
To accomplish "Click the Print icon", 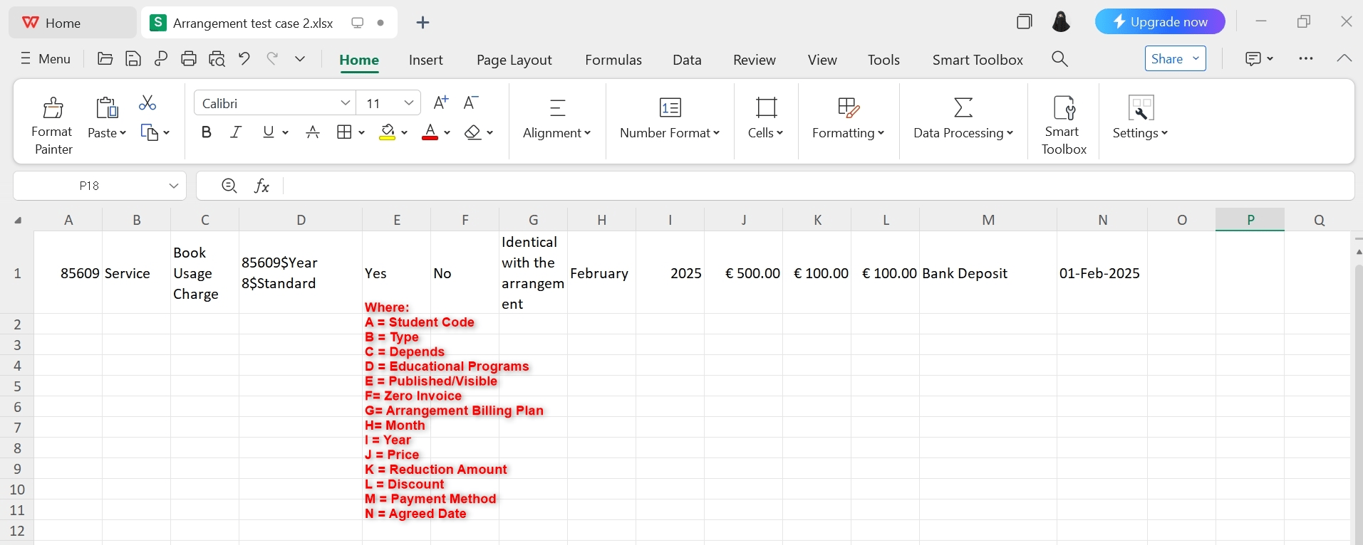I will pyautogui.click(x=189, y=59).
